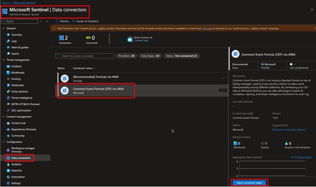Open the Providers filter dropdown
316x187 pixels.
pyautogui.click(x=127, y=56)
